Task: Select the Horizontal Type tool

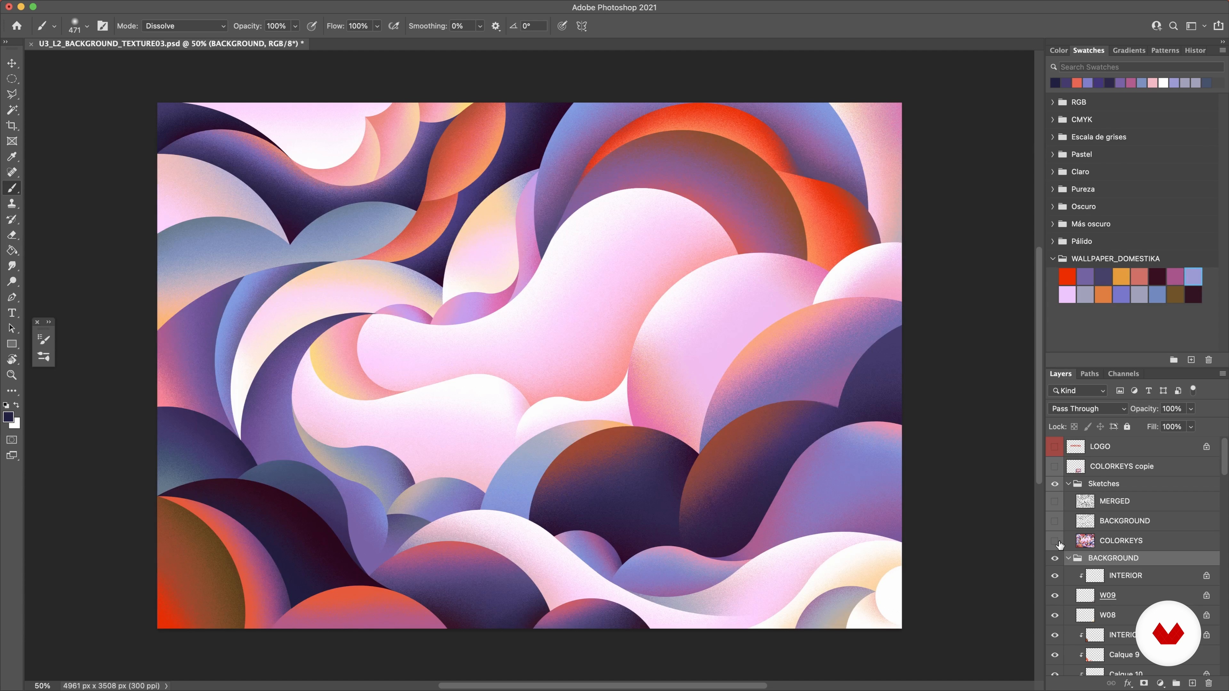Action: pos(12,313)
